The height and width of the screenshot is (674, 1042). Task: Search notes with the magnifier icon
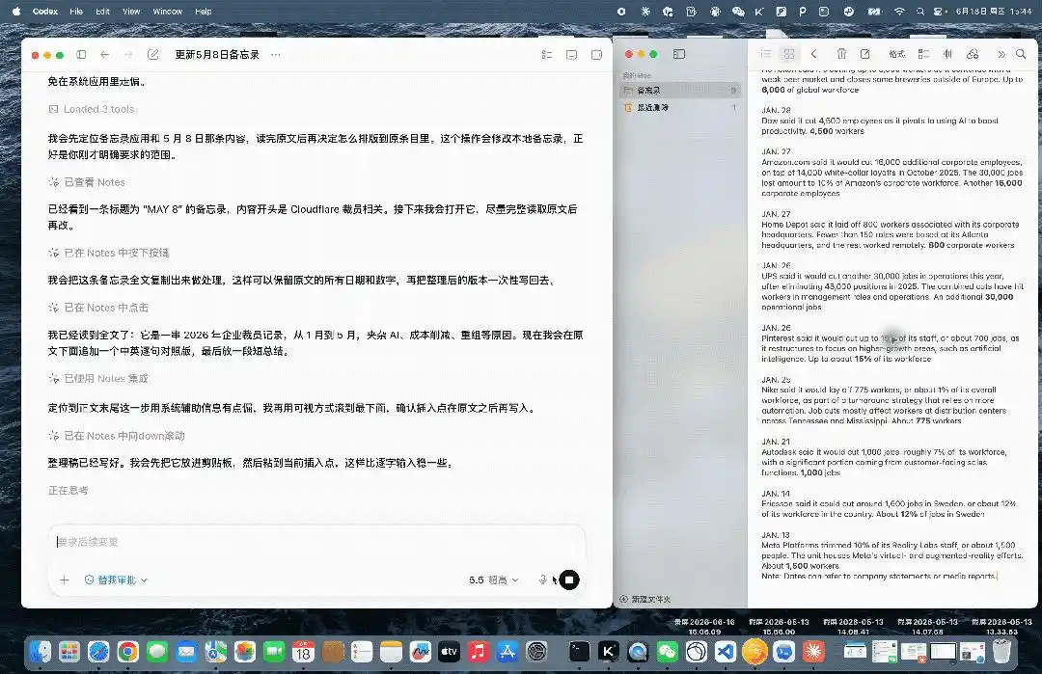1022,54
